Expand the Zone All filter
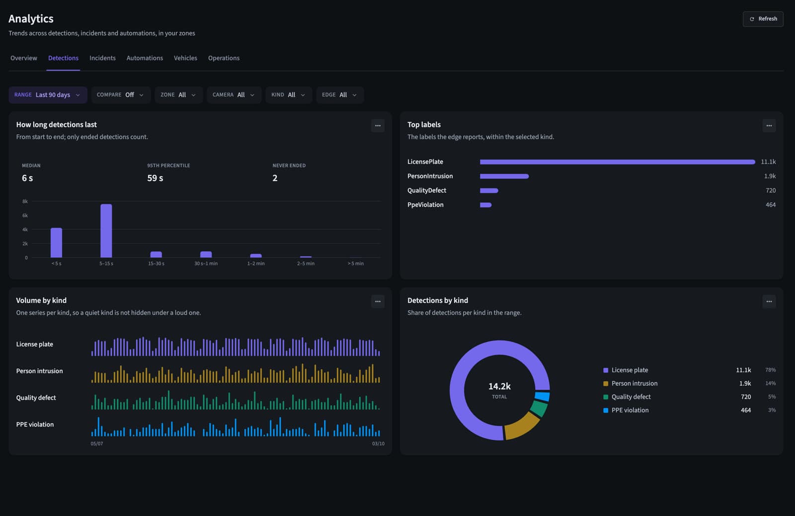Screen dimensions: 795x516 [x=178, y=95]
